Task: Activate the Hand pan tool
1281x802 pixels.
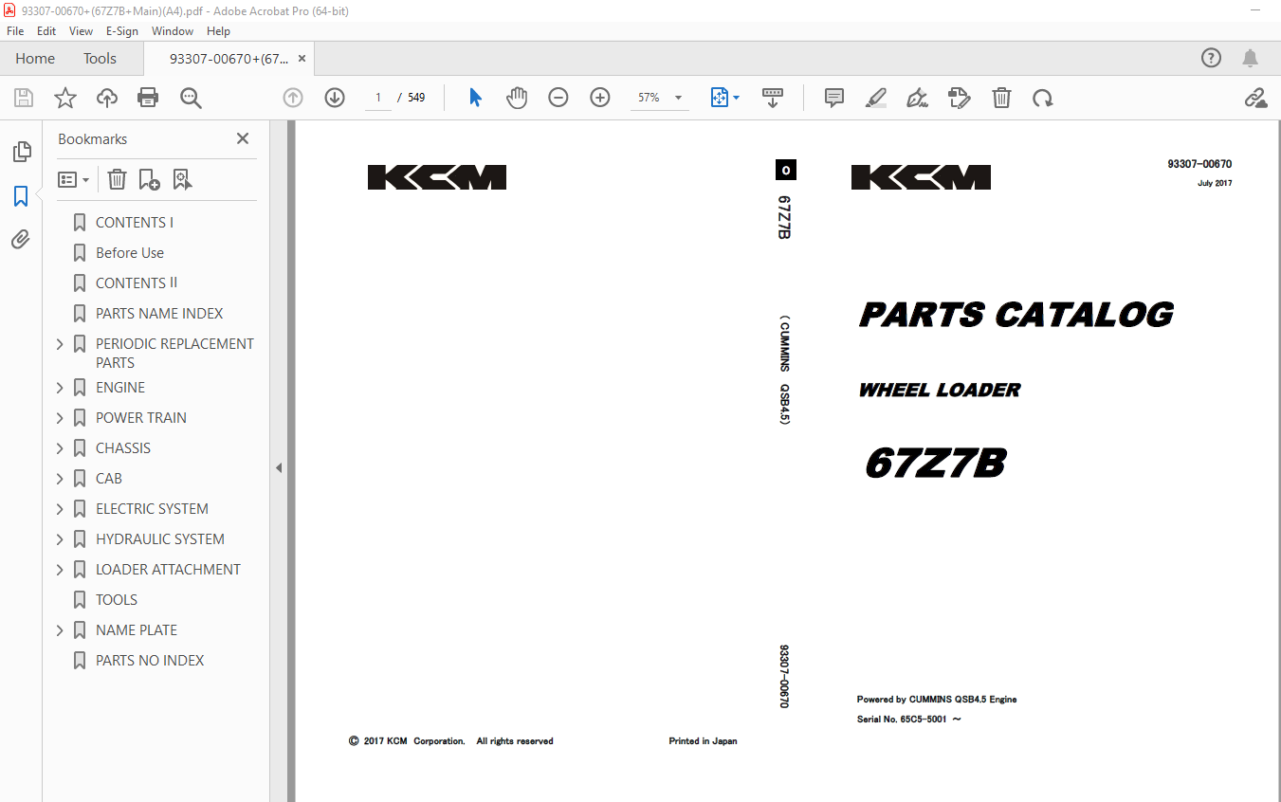Action: pyautogui.click(x=517, y=98)
